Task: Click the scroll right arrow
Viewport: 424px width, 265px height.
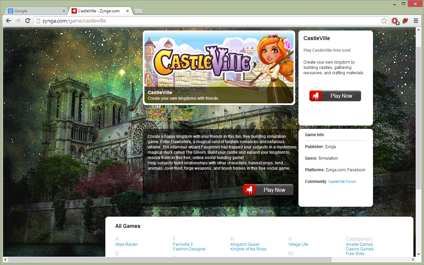Action: point(413,260)
